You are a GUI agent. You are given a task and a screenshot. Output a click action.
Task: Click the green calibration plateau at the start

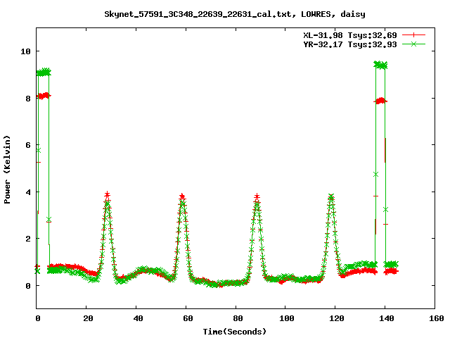tap(44, 72)
